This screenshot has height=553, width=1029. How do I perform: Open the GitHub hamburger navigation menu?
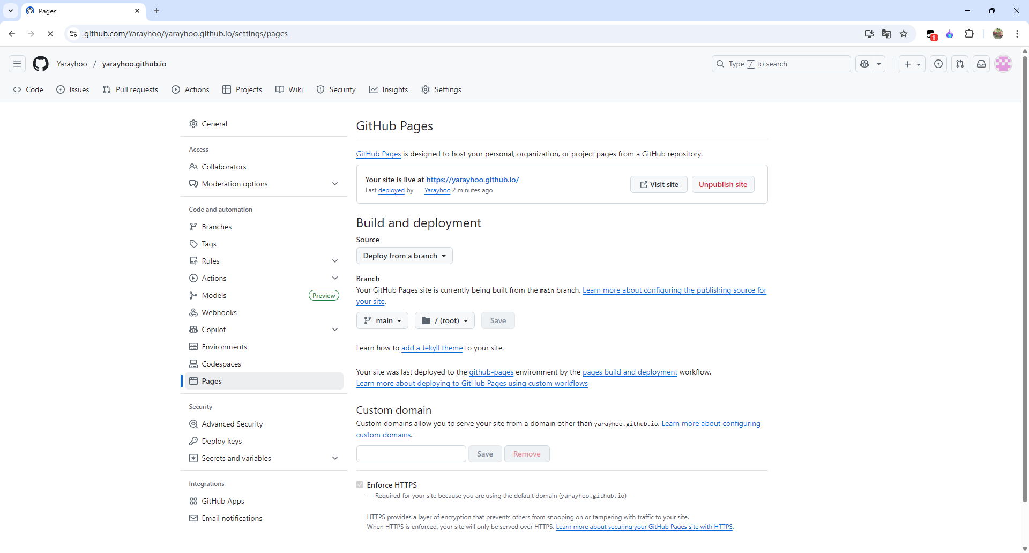[17, 64]
